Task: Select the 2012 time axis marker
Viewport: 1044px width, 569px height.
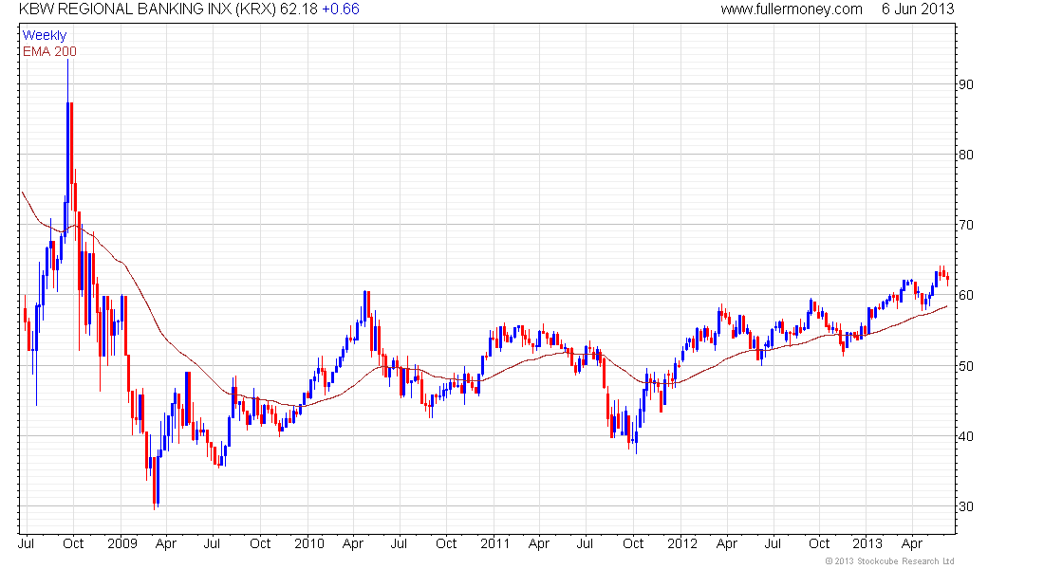Action: pyautogui.click(x=682, y=544)
